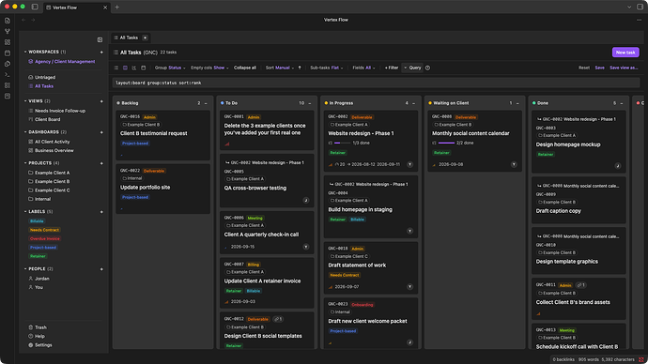The height and width of the screenshot is (364, 648).
Task: Click assignee circle on Draft statement of work card
Action: click(409, 287)
